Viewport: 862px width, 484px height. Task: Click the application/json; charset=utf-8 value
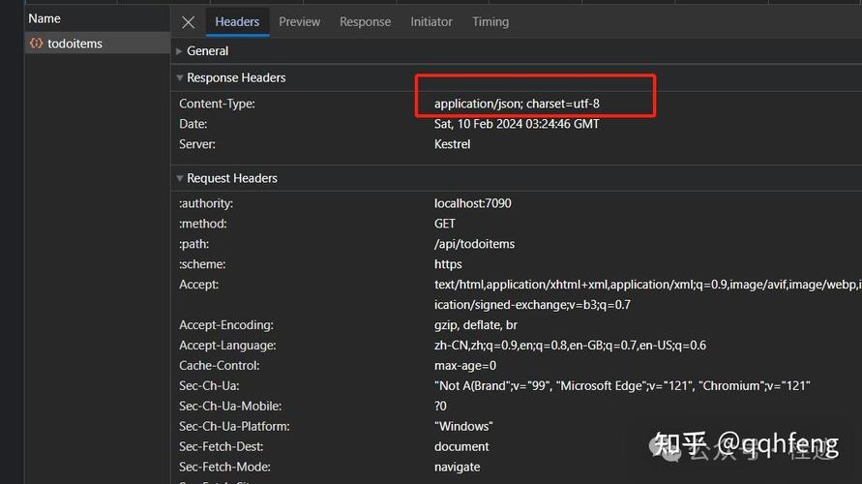(x=517, y=104)
